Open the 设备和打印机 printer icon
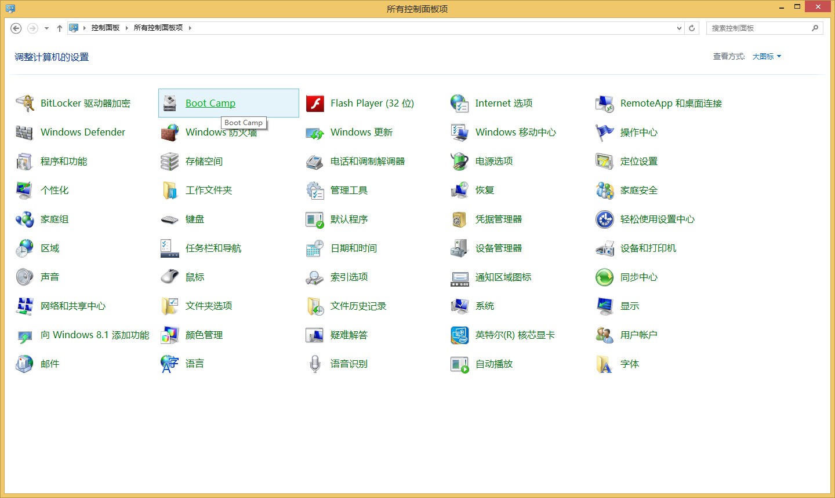 pos(605,248)
